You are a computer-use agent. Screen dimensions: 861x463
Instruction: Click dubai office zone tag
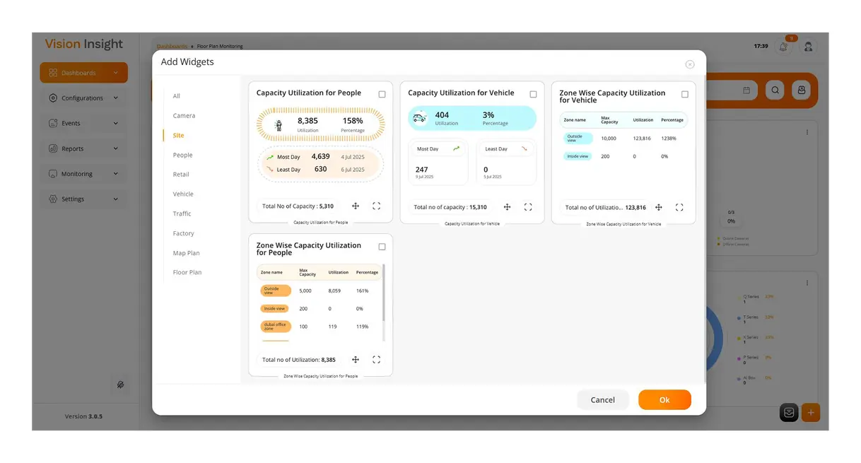point(276,327)
